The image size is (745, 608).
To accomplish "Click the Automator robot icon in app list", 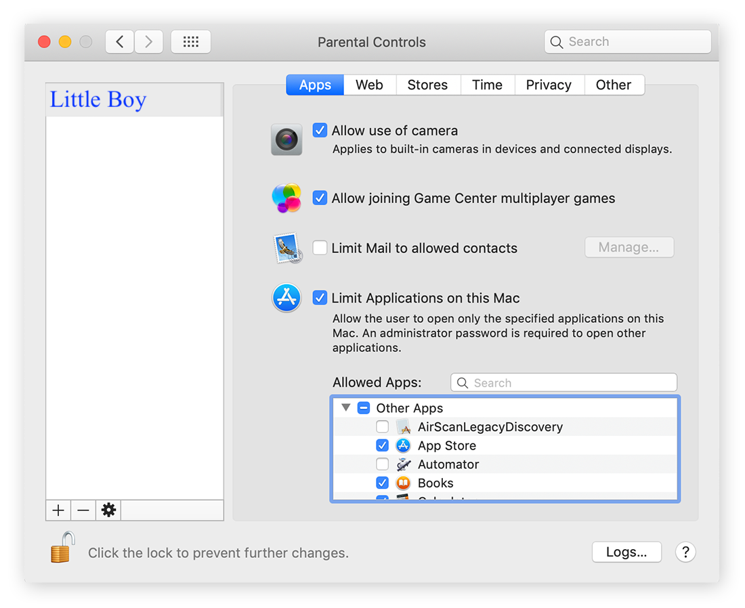I will click(403, 464).
